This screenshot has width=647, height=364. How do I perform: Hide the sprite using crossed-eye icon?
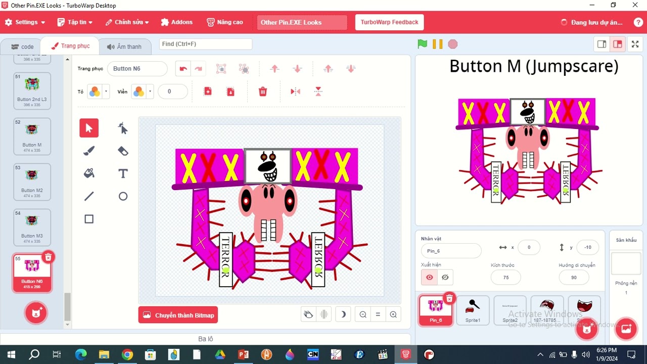pyautogui.click(x=445, y=277)
